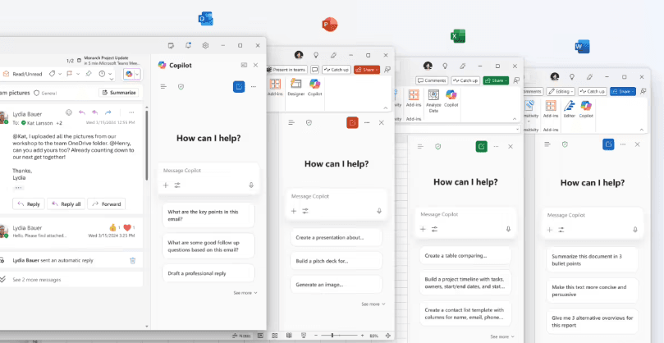
Task: Click PowerPoint zoom slider handle
Action: coord(332,336)
